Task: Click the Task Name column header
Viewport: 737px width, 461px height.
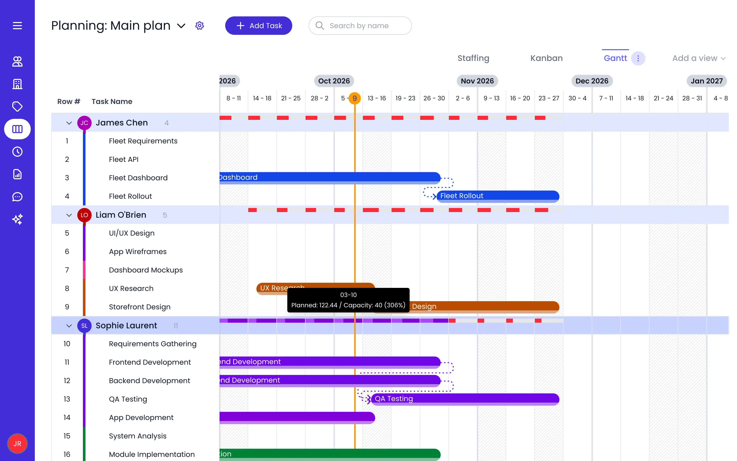Action: (112, 101)
